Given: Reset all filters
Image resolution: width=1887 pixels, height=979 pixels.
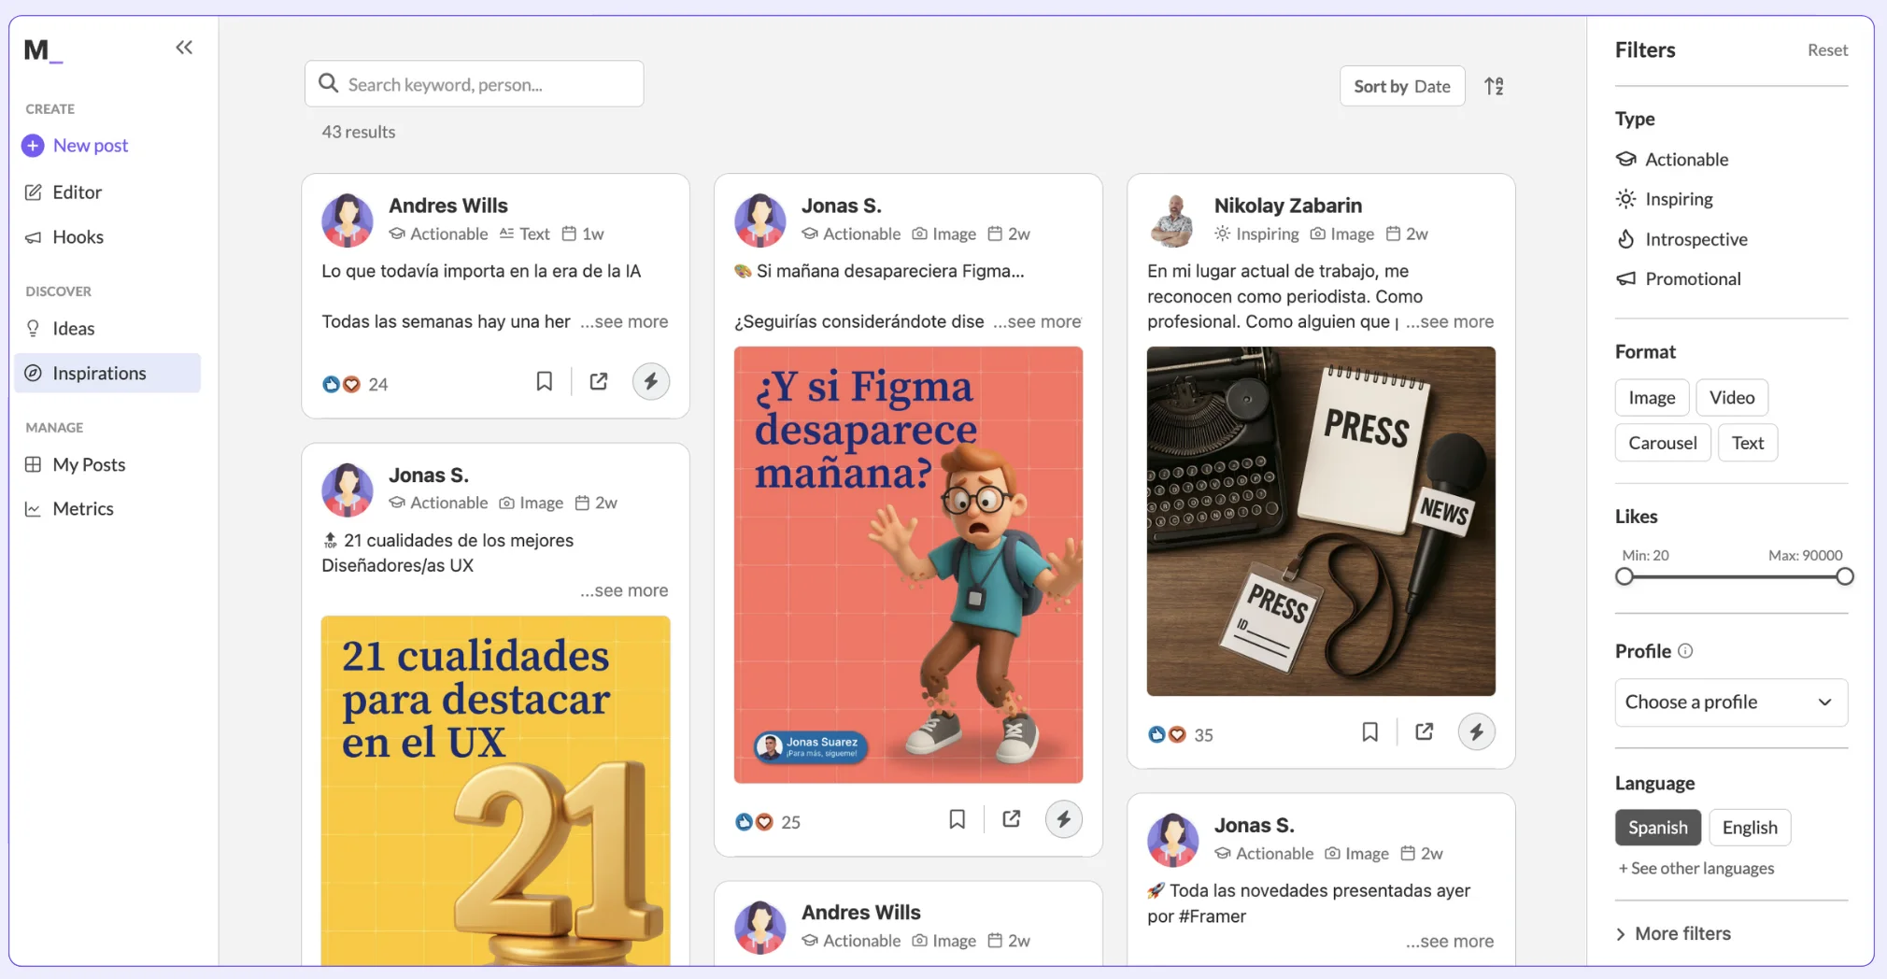Looking at the screenshot, I should coord(1827,50).
